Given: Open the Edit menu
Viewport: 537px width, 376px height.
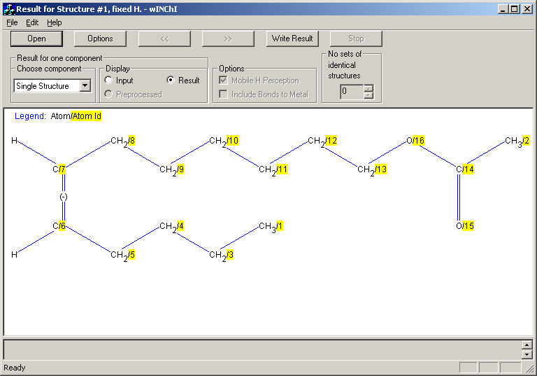Looking at the screenshot, I should tap(32, 22).
